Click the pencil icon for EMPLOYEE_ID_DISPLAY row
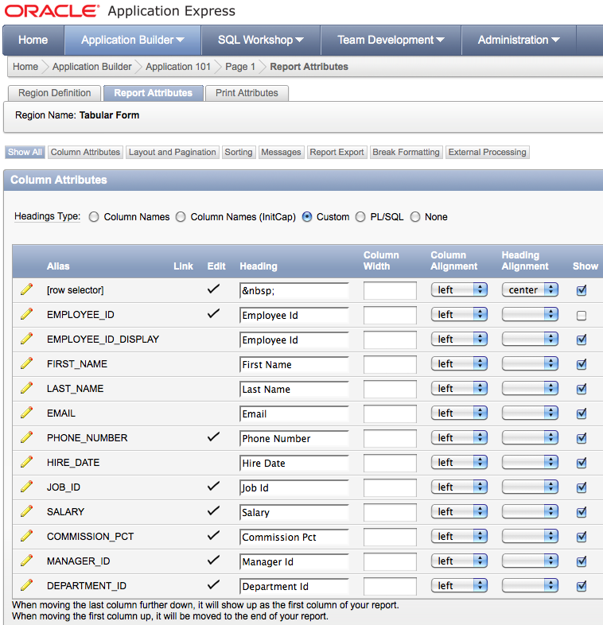This screenshot has width=603, height=625. tap(26, 339)
